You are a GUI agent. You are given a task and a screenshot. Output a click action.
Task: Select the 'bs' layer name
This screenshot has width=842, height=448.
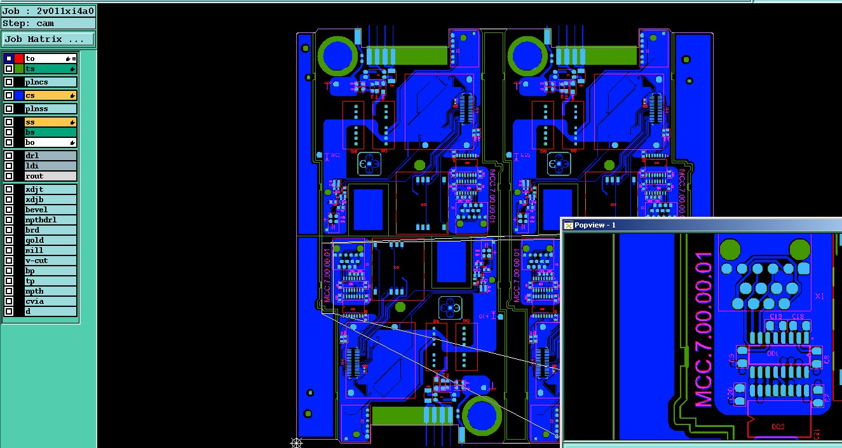click(x=51, y=132)
